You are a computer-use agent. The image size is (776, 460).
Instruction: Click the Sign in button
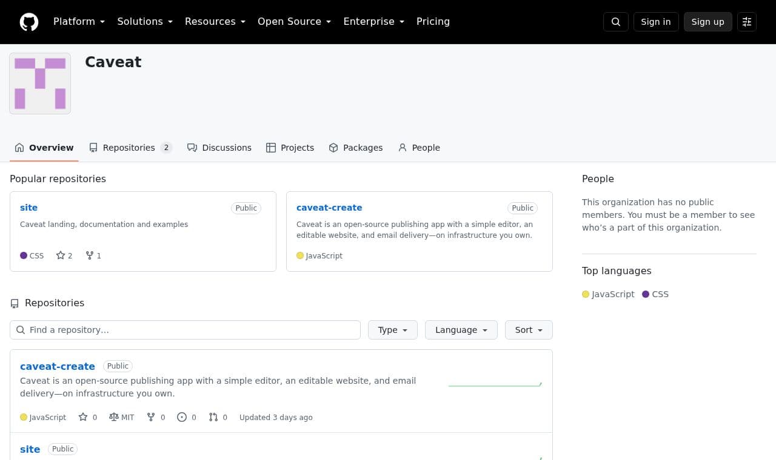click(x=656, y=22)
